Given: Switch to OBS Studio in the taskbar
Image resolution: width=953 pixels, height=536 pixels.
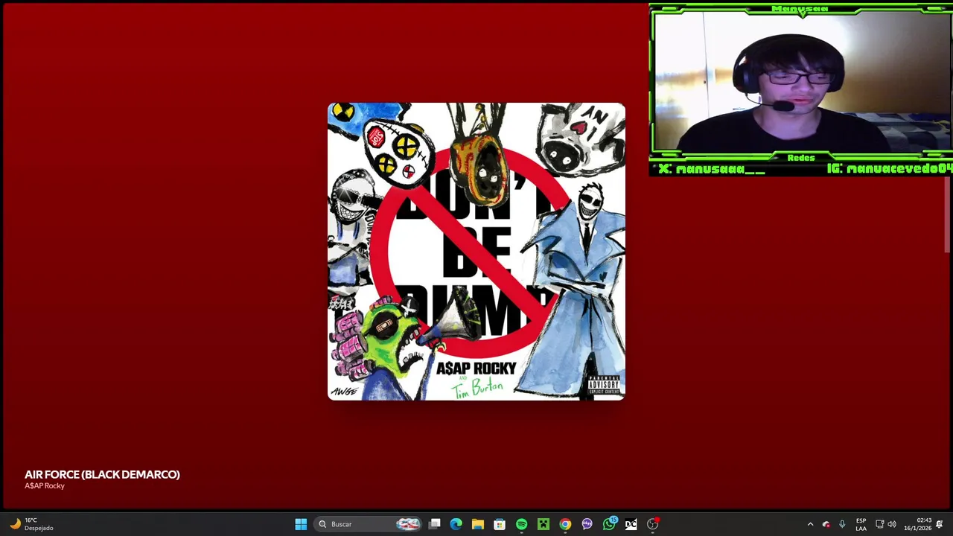Looking at the screenshot, I should [x=653, y=524].
